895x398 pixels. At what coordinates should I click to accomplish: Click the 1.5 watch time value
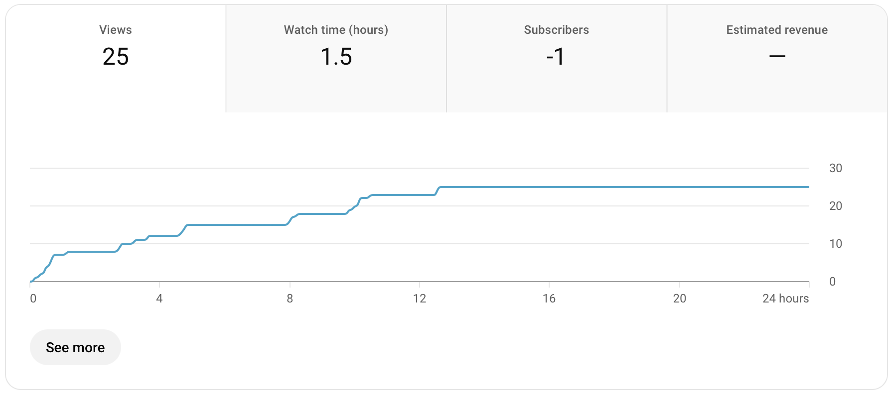[x=336, y=57]
